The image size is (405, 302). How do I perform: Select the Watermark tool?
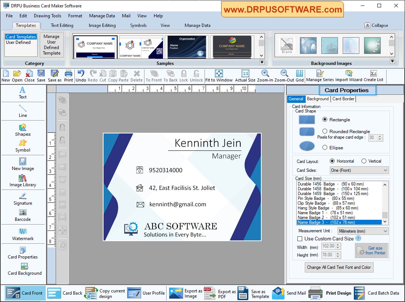[x=22, y=235]
